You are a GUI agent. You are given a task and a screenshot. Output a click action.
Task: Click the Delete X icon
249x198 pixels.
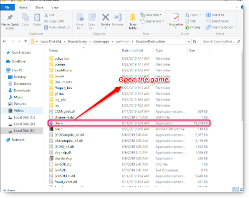click(105, 17)
